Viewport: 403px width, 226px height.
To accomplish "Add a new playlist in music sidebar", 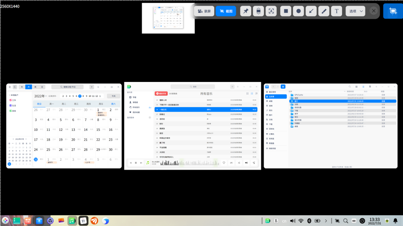I will [150, 117].
